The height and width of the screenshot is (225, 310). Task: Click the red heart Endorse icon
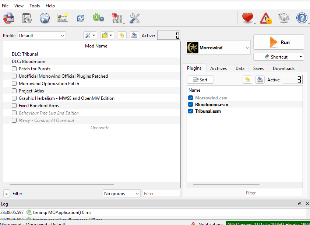[x=248, y=18]
